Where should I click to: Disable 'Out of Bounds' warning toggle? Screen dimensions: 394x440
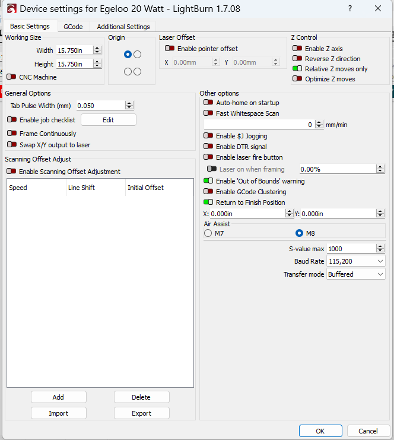[x=208, y=181]
